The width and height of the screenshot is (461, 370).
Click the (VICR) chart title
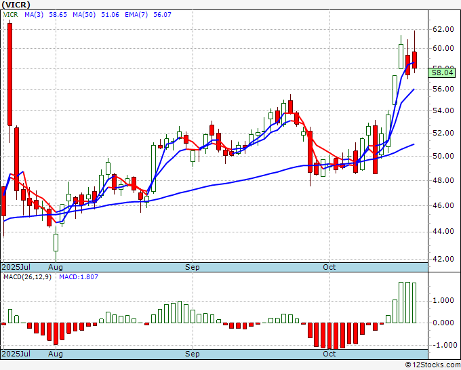click(16, 5)
